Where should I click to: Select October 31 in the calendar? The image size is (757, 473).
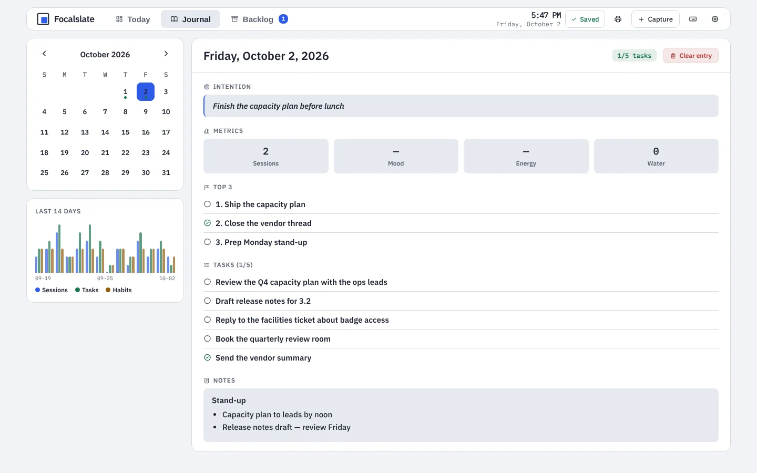click(166, 173)
